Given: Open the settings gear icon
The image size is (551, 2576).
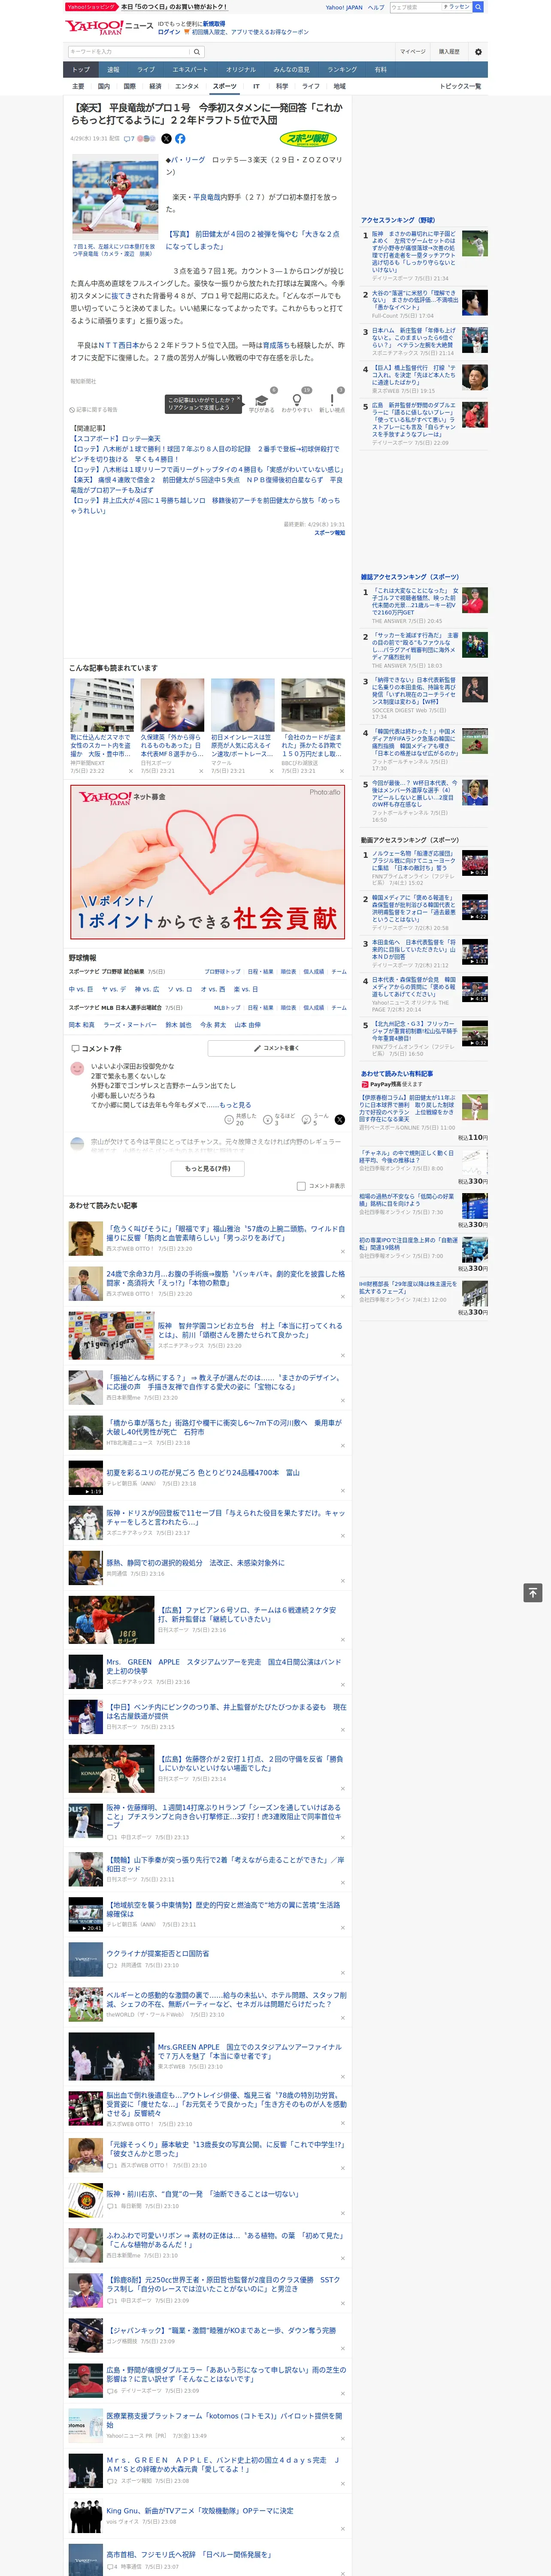Looking at the screenshot, I should point(478,52).
